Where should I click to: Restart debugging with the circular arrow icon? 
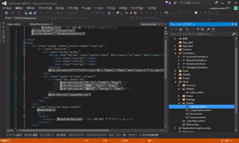135,13
